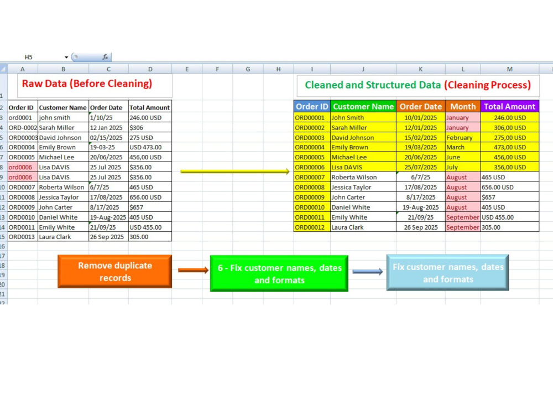Select month cell 'July'
Image resolution: width=553 pixels, height=415 pixels.
pyautogui.click(x=463, y=167)
